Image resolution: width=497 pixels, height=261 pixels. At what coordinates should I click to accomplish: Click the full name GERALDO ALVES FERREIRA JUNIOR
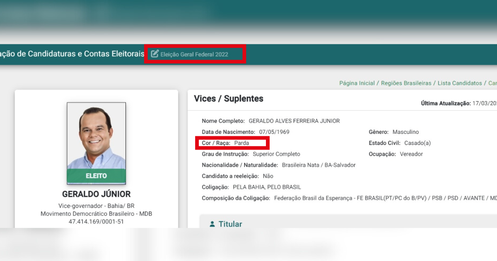pos(294,121)
